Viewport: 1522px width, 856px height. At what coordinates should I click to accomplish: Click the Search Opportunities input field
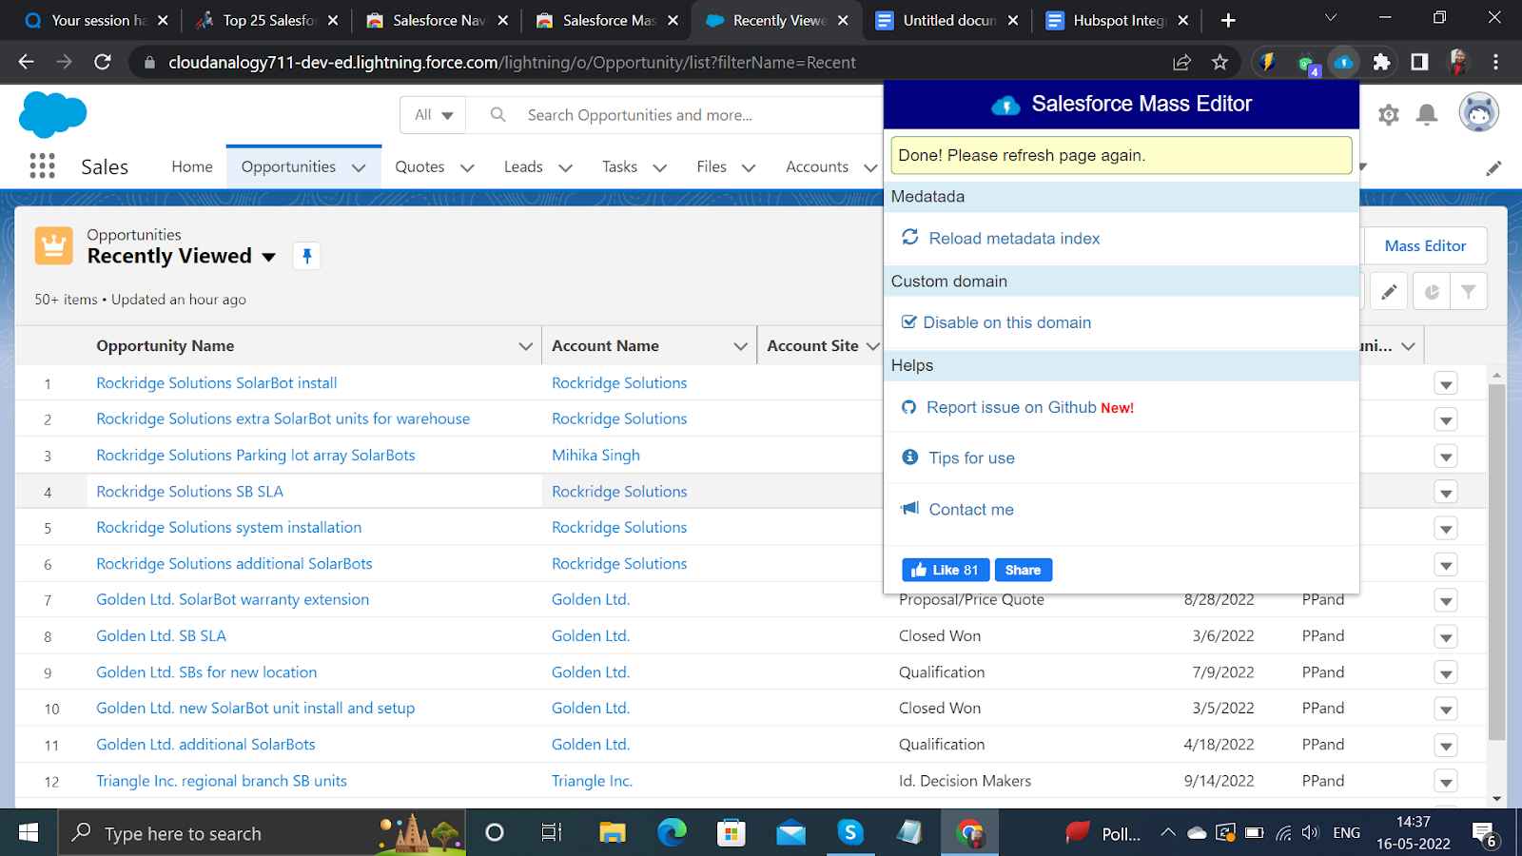click(x=666, y=114)
